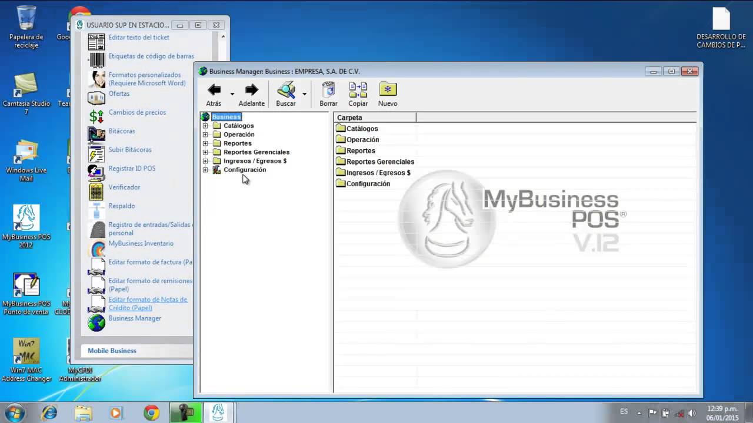Open the Mobile Business section
753x423 pixels.
point(112,351)
